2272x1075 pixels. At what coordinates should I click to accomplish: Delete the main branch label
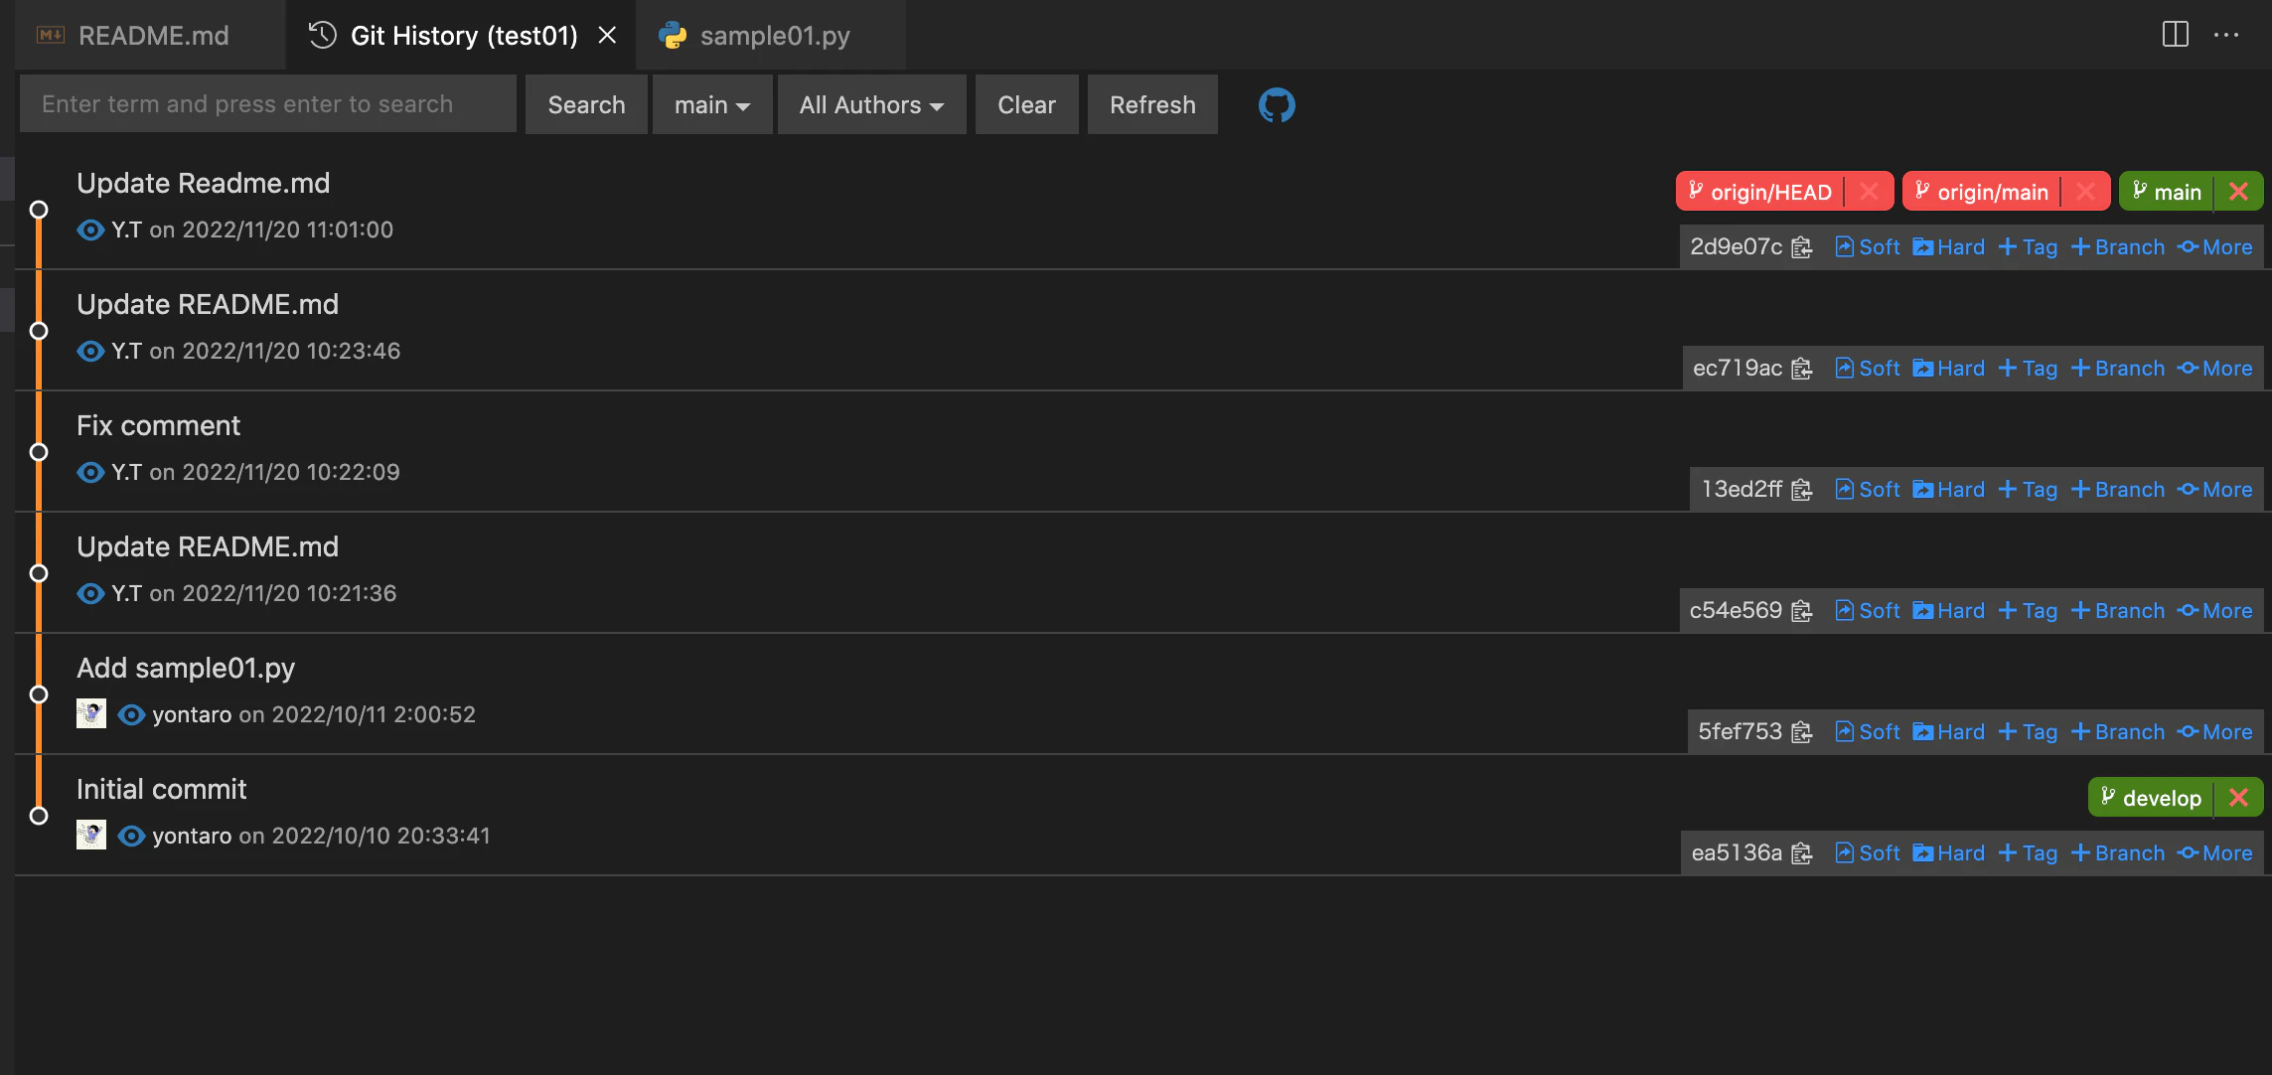(x=2238, y=192)
